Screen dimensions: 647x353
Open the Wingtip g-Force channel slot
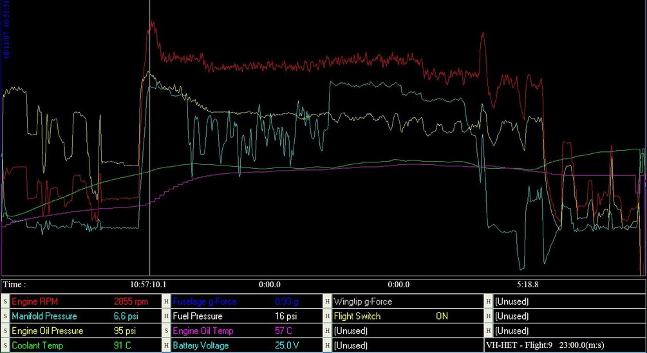pyautogui.click(x=362, y=301)
